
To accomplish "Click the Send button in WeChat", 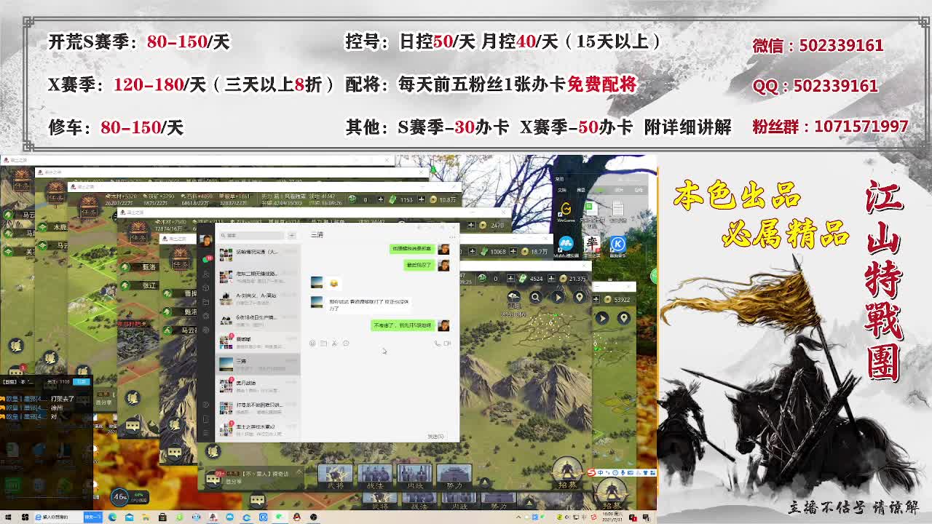I will (x=435, y=436).
